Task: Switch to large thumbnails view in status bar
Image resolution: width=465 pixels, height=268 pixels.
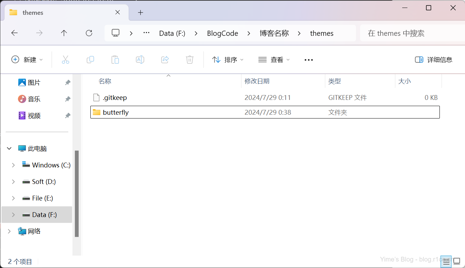Action: click(457, 261)
